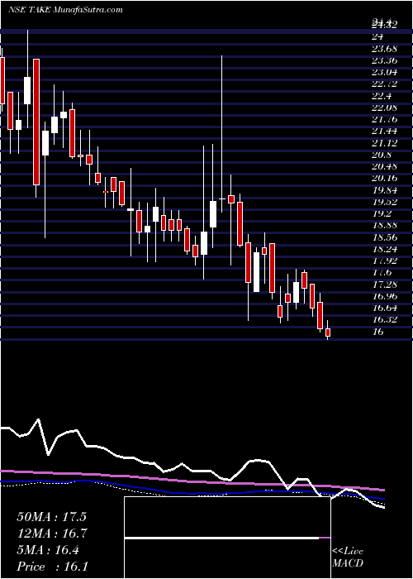Image resolution: width=413 pixels, height=579 pixels.
Task: Click the 16.96 price axis label
Action: pyautogui.click(x=384, y=296)
